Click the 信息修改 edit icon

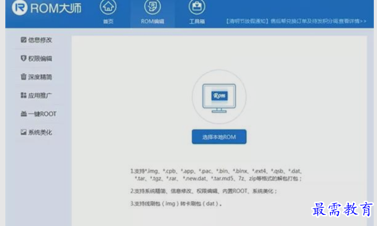pos(23,40)
